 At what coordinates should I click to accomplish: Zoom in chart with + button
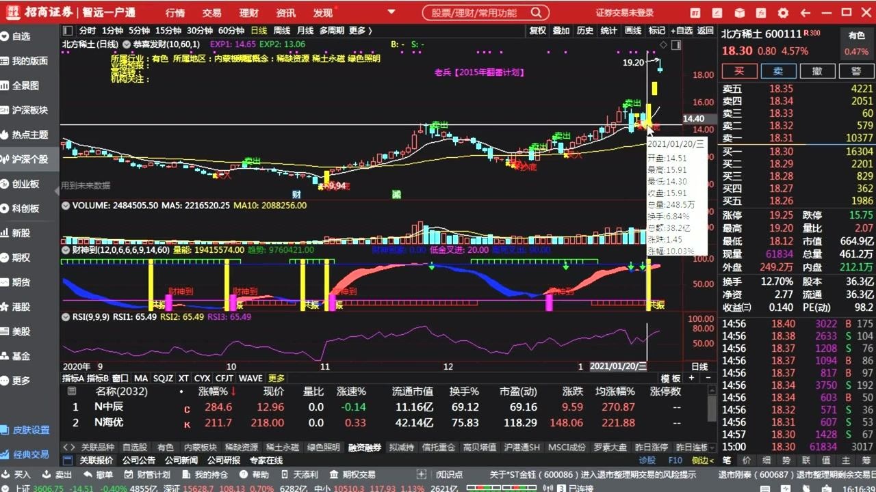pyautogui.click(x=691, y=378)
